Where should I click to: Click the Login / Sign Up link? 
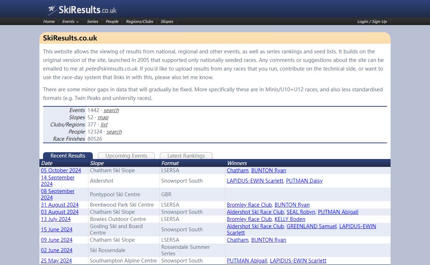pyautogui.click(x=372, y=21)
